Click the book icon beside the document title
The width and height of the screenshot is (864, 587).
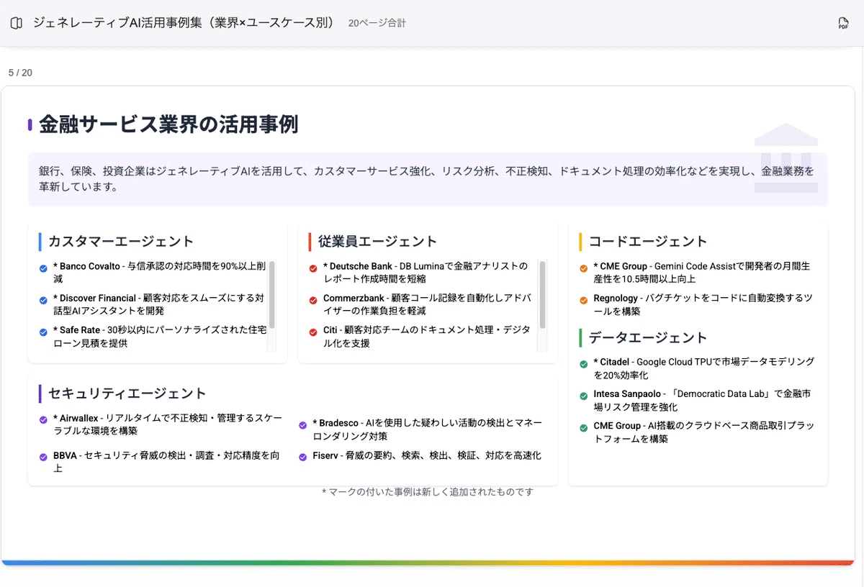[17, 23]
